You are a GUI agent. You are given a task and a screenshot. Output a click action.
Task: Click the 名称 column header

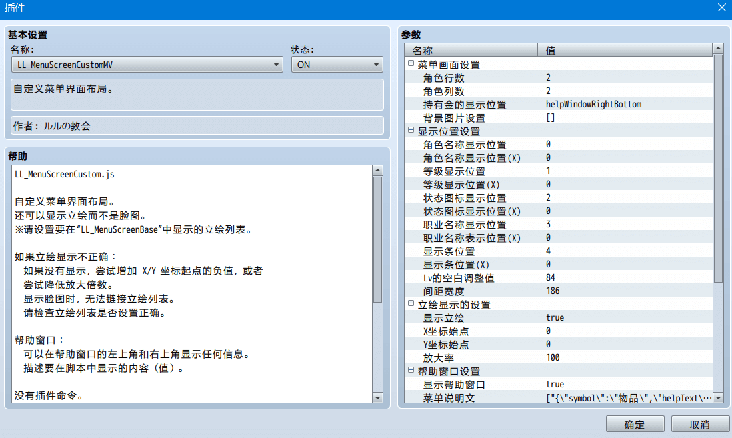471,50
